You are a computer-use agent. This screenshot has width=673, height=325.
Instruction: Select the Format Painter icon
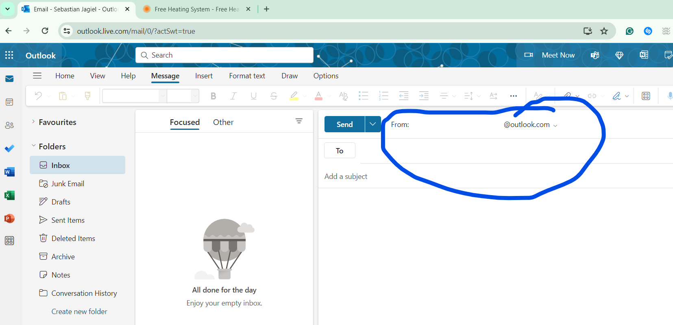(x=87, y=96)
